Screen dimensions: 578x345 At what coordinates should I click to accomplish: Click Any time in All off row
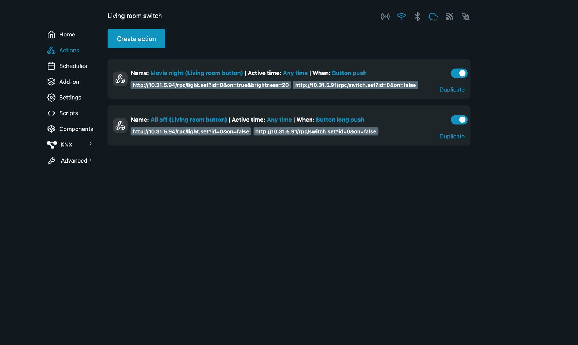279,120
